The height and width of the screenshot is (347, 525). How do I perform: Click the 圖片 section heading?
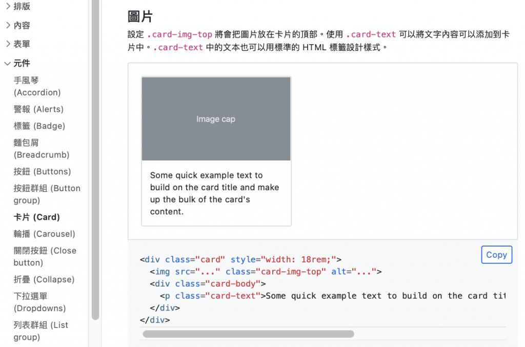coord(140,16)
